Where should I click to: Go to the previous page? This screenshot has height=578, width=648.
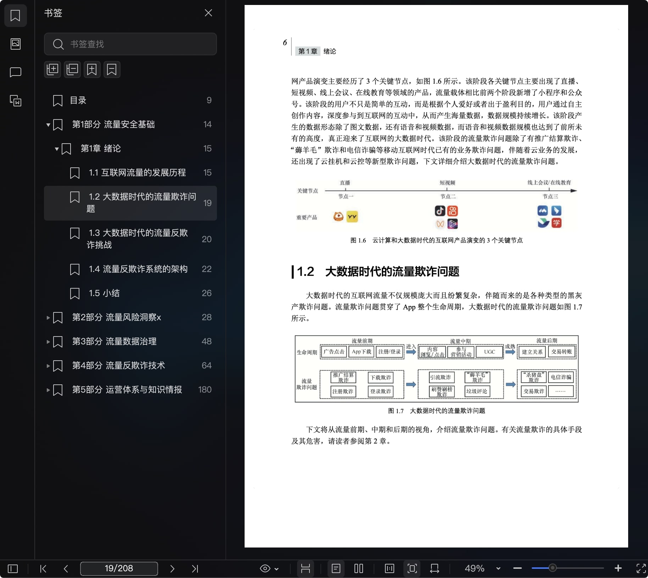pyautogui.click(x=66, y=569)
